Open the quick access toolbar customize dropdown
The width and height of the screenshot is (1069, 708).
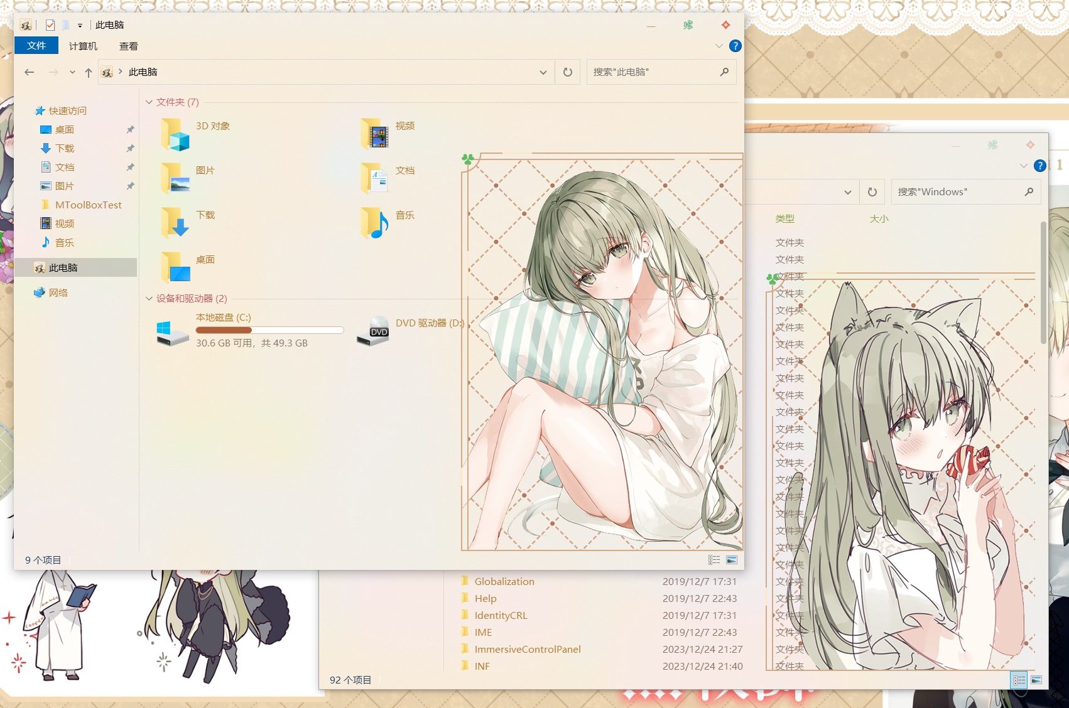pos(80,25)
